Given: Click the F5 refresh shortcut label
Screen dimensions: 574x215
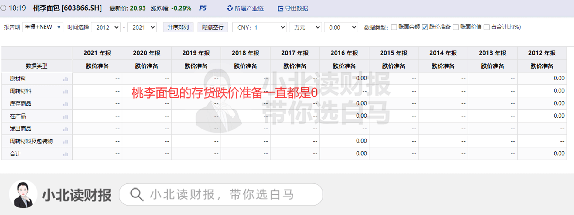Looking at the screenshot, I should coord(203,8).
